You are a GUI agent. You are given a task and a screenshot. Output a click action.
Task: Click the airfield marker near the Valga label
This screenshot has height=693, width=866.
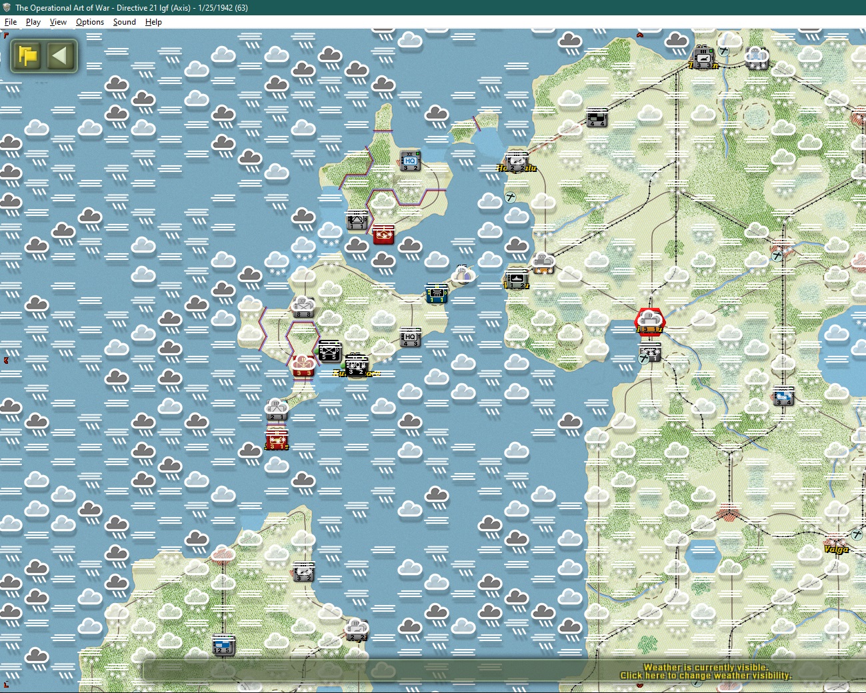click(x=857, y=534)
